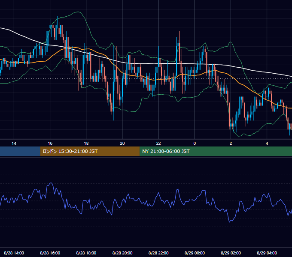292x257 pixels.
Task: Click the NY 21:00-06:00 JST session bar
Action: (x=216, y=151)
